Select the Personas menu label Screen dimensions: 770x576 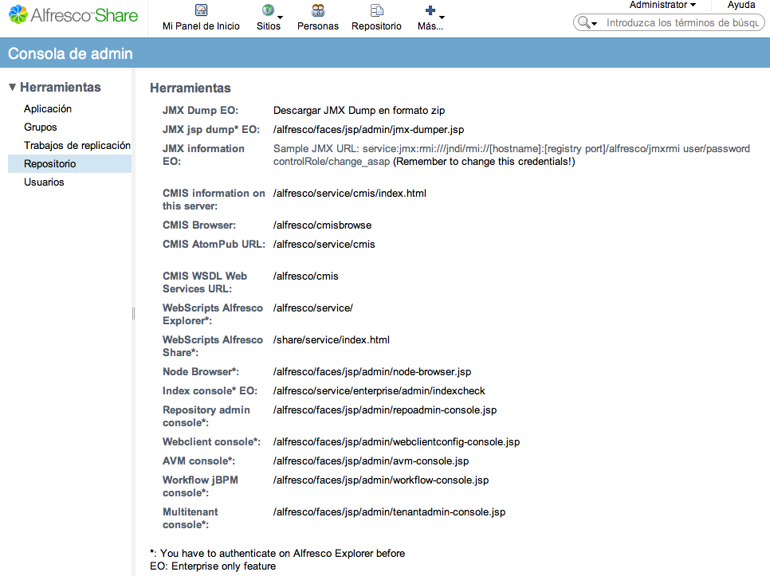[318, 26]
